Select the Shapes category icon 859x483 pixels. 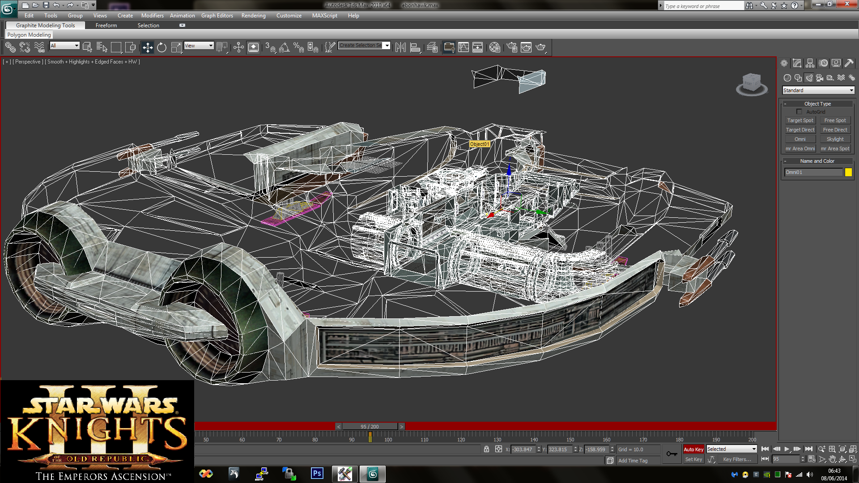coord(798,78)
